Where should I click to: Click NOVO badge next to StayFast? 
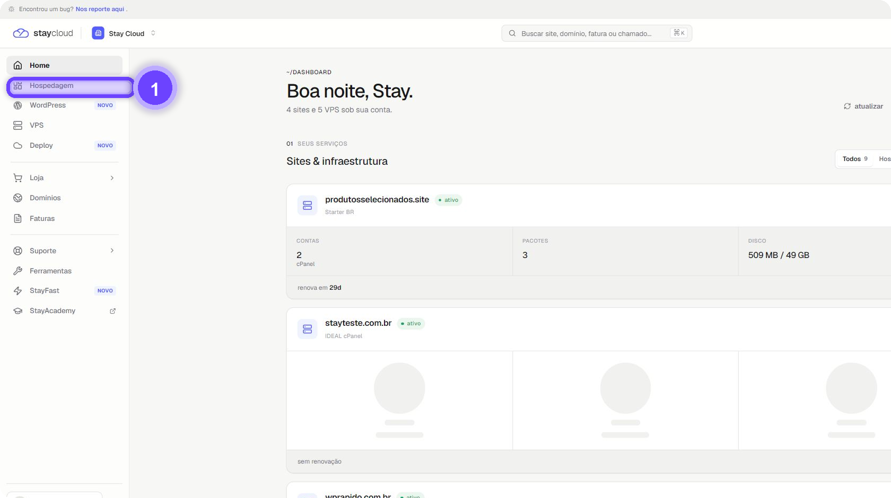tap(105, 290)
